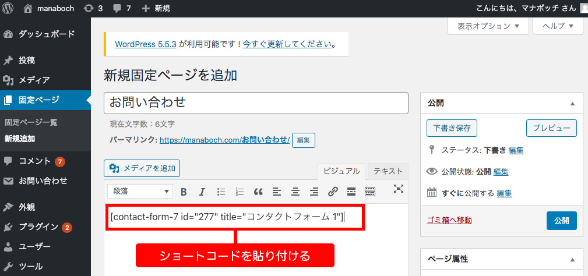Insert or edit link icon
This screenshot has width=588, height=276.
[333, 192]
